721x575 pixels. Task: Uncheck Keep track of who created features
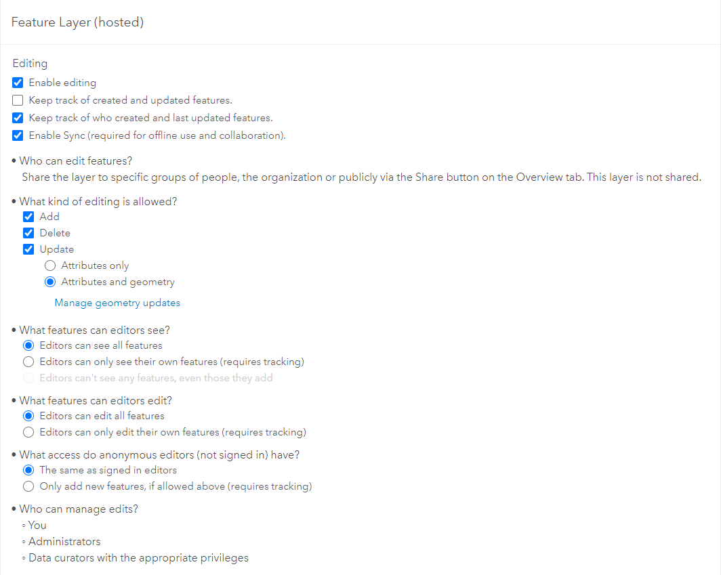(18, 118)
